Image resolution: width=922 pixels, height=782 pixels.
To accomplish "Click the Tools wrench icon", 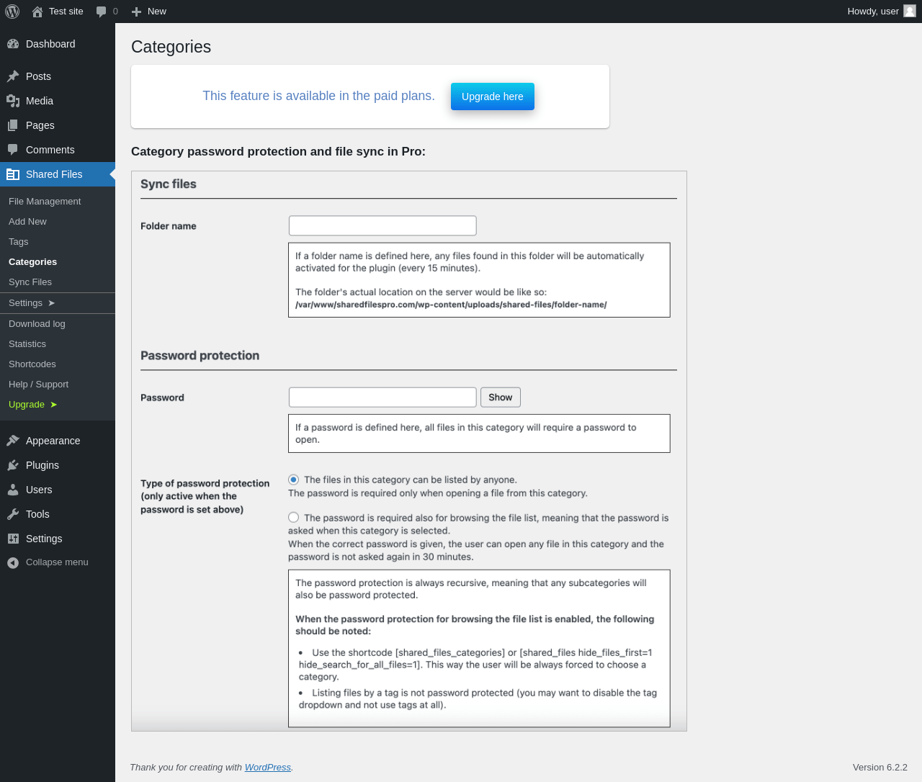I will coord(13,514).
